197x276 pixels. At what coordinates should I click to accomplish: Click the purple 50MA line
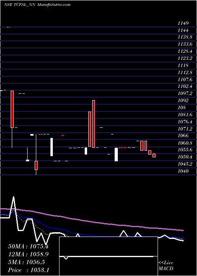pos(91,222)
